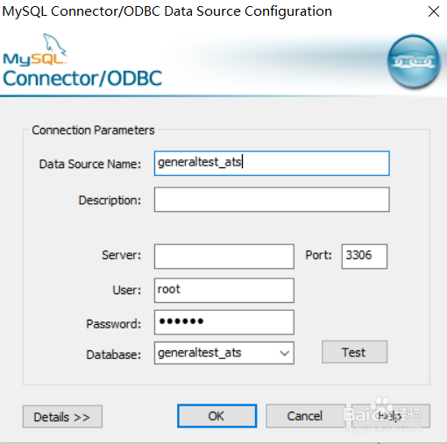Click the Data Source Name label

[x=90, y=164]
